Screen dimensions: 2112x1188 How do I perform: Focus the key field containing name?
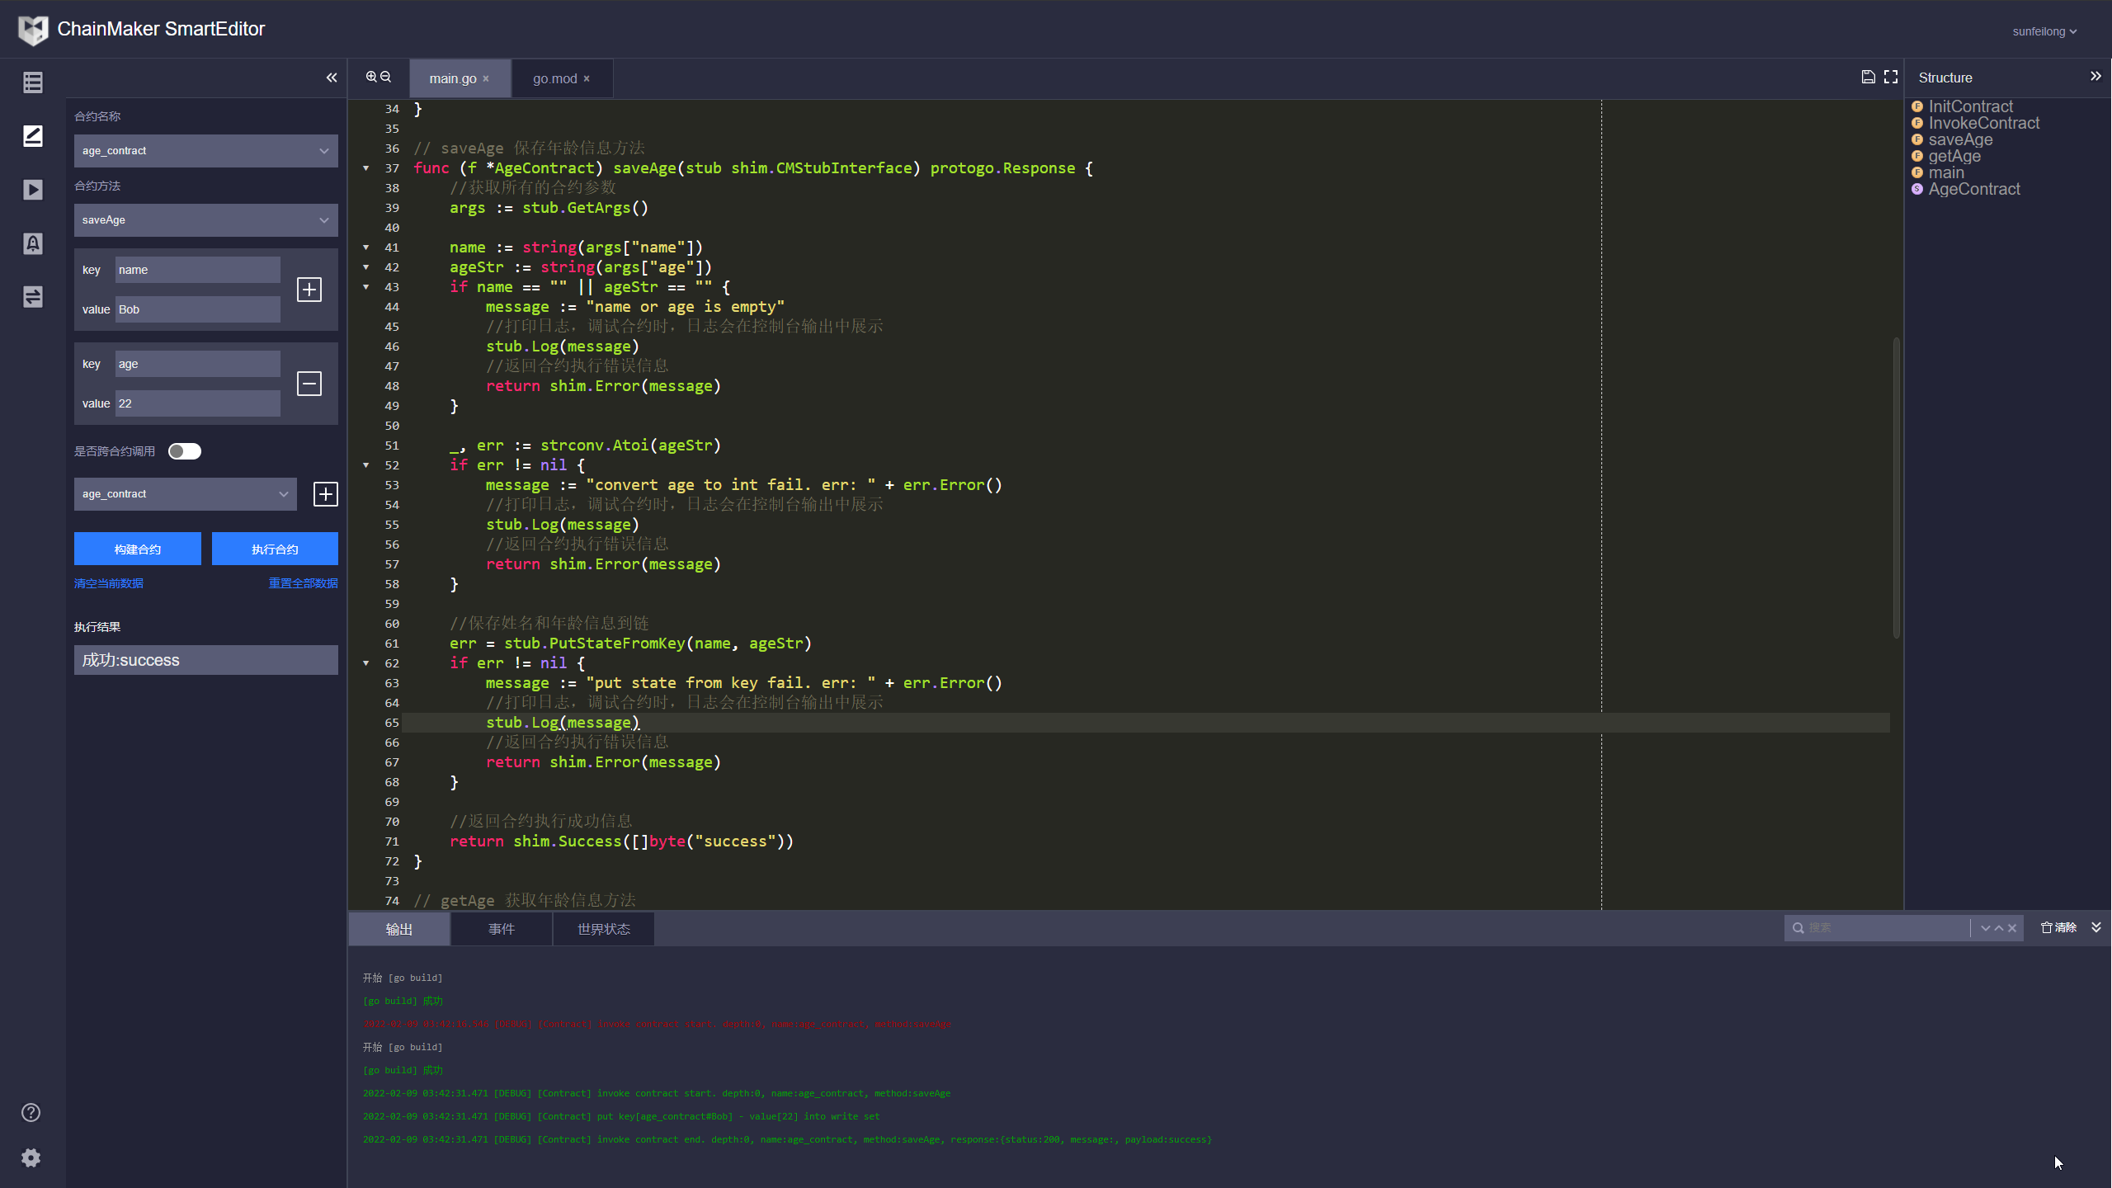pyautogui.click(x=198, y=270)
